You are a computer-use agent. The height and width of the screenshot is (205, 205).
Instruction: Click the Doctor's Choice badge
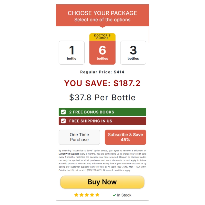click(102, 37)
